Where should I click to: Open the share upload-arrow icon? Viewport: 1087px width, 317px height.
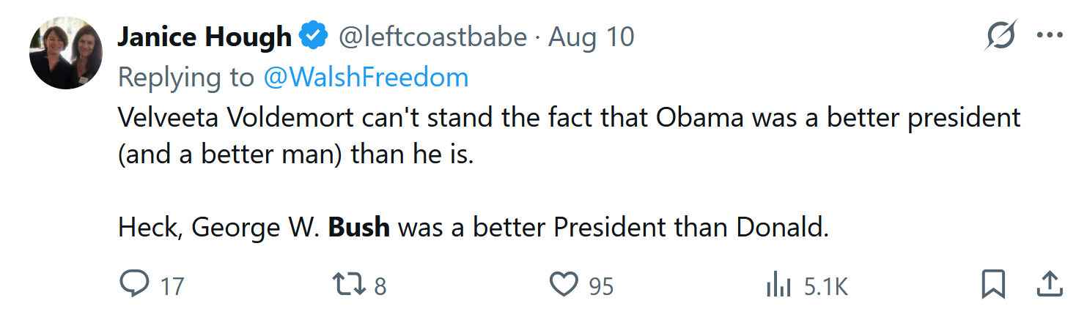pos(1049,283)
